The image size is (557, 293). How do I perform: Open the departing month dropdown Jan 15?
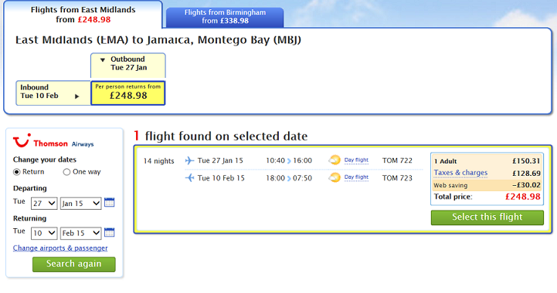[80, 204]
